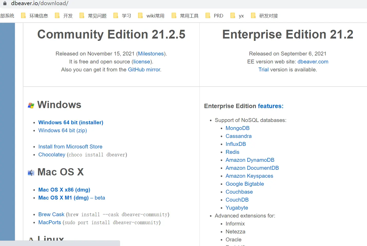Open the 常见问题 bookmark folder icon
367x246 pixels.
click(82, 16)
